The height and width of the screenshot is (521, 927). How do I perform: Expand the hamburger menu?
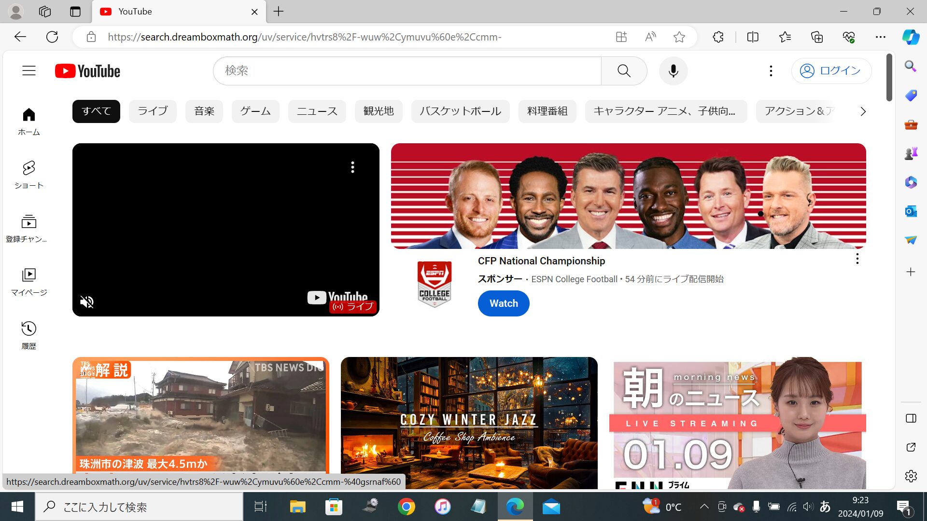[x=28, y=70]
